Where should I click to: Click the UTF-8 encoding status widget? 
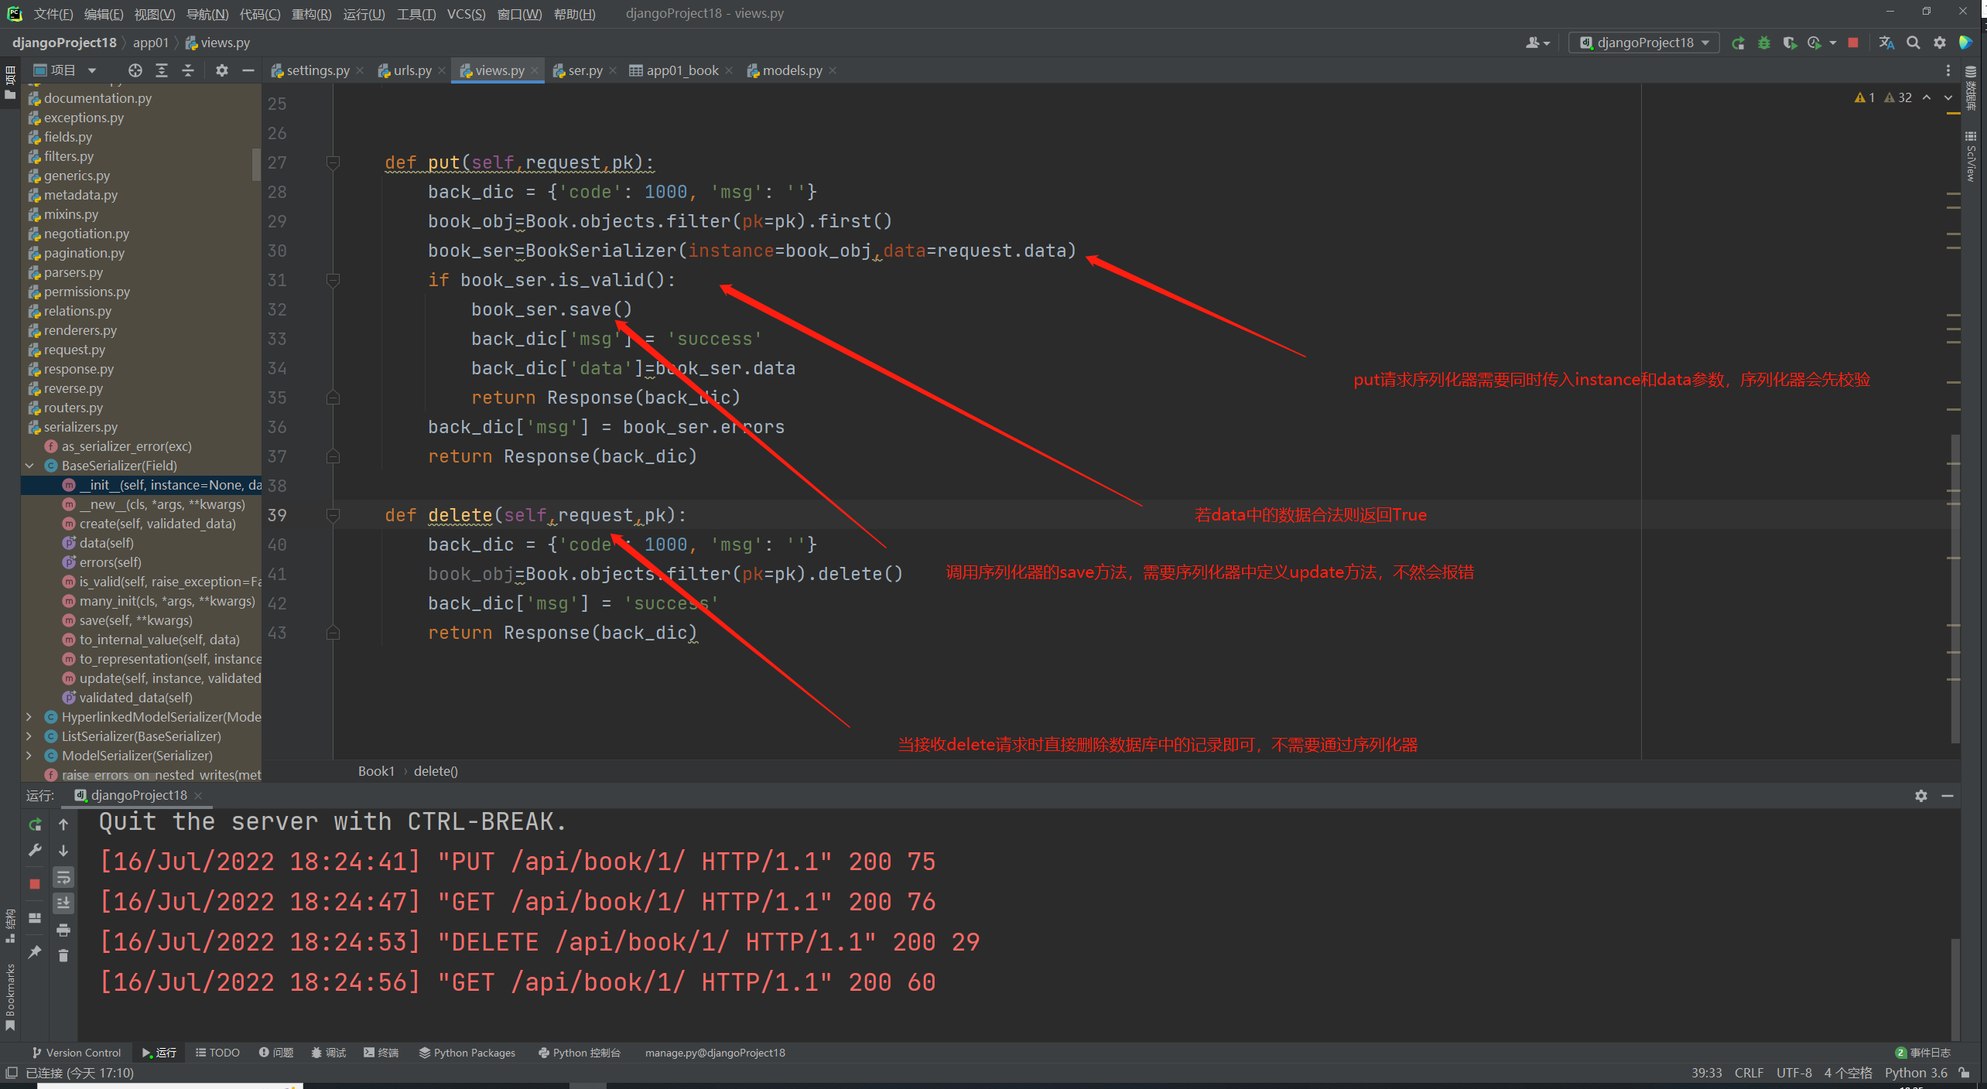[1794, 1073]
